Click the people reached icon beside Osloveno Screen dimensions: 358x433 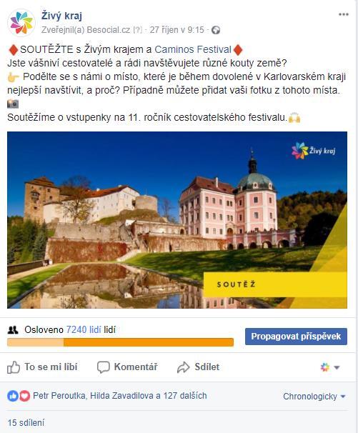[13, 329]
